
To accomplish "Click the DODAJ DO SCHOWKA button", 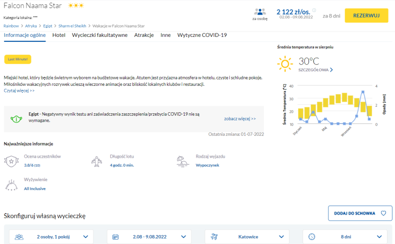I will click(360, 214).
